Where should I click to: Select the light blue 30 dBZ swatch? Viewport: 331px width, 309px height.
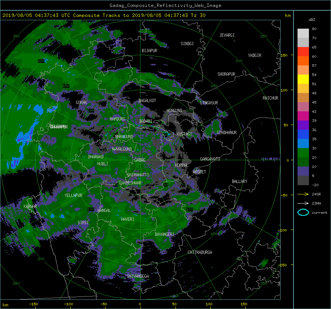[x=303, y=144]
